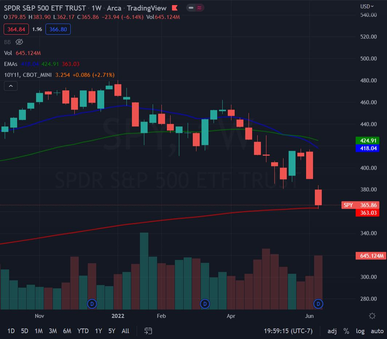Select the 5D time range
The image size is (387, 339).
click(x=24, y=331)
